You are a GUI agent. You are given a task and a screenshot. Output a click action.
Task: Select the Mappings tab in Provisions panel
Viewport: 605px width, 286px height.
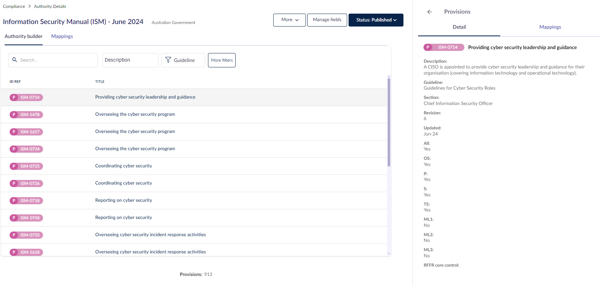(x=550, y=27)
